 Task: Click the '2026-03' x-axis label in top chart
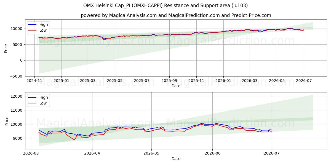tap(249, 81)
